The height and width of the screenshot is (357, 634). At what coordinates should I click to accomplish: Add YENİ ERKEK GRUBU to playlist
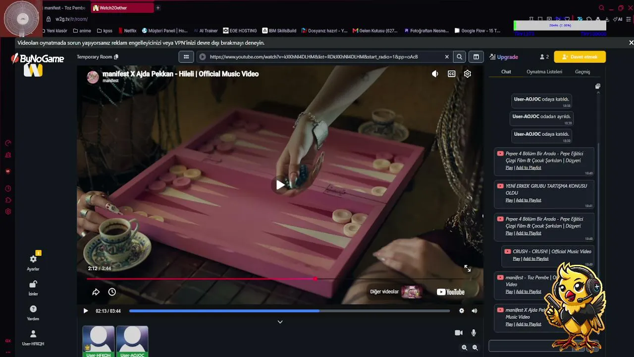528,200
